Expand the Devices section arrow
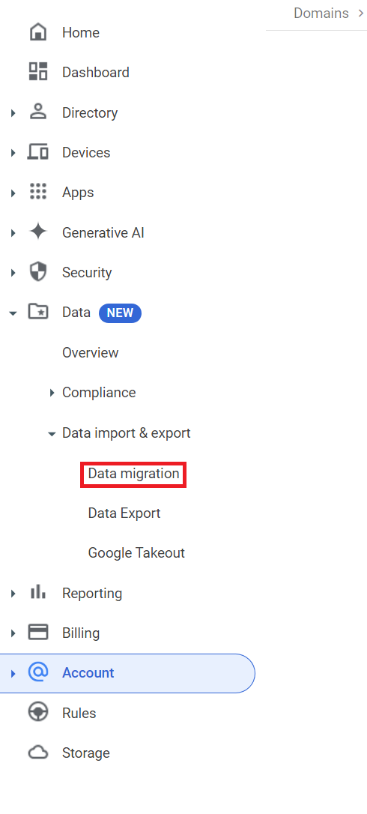Image resolution: width=367 pixels, height=814 pixels. point(13,153)
